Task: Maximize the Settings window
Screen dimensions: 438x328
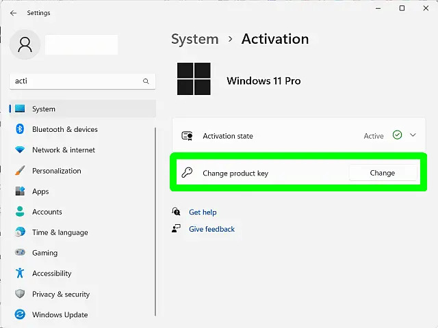Action: pos(402,8)
